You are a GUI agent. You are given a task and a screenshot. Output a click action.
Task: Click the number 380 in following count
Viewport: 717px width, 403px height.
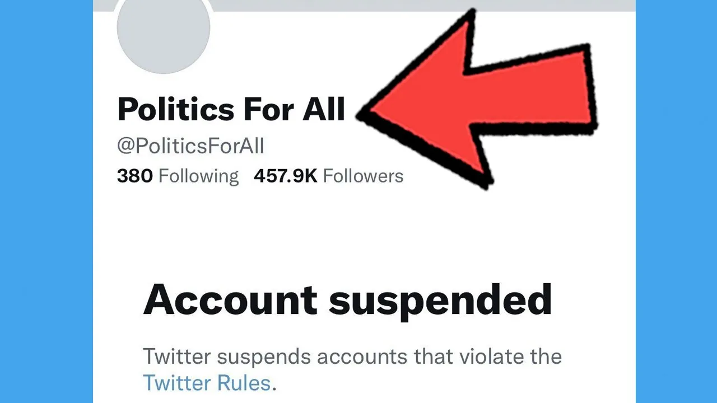(134, 176)
